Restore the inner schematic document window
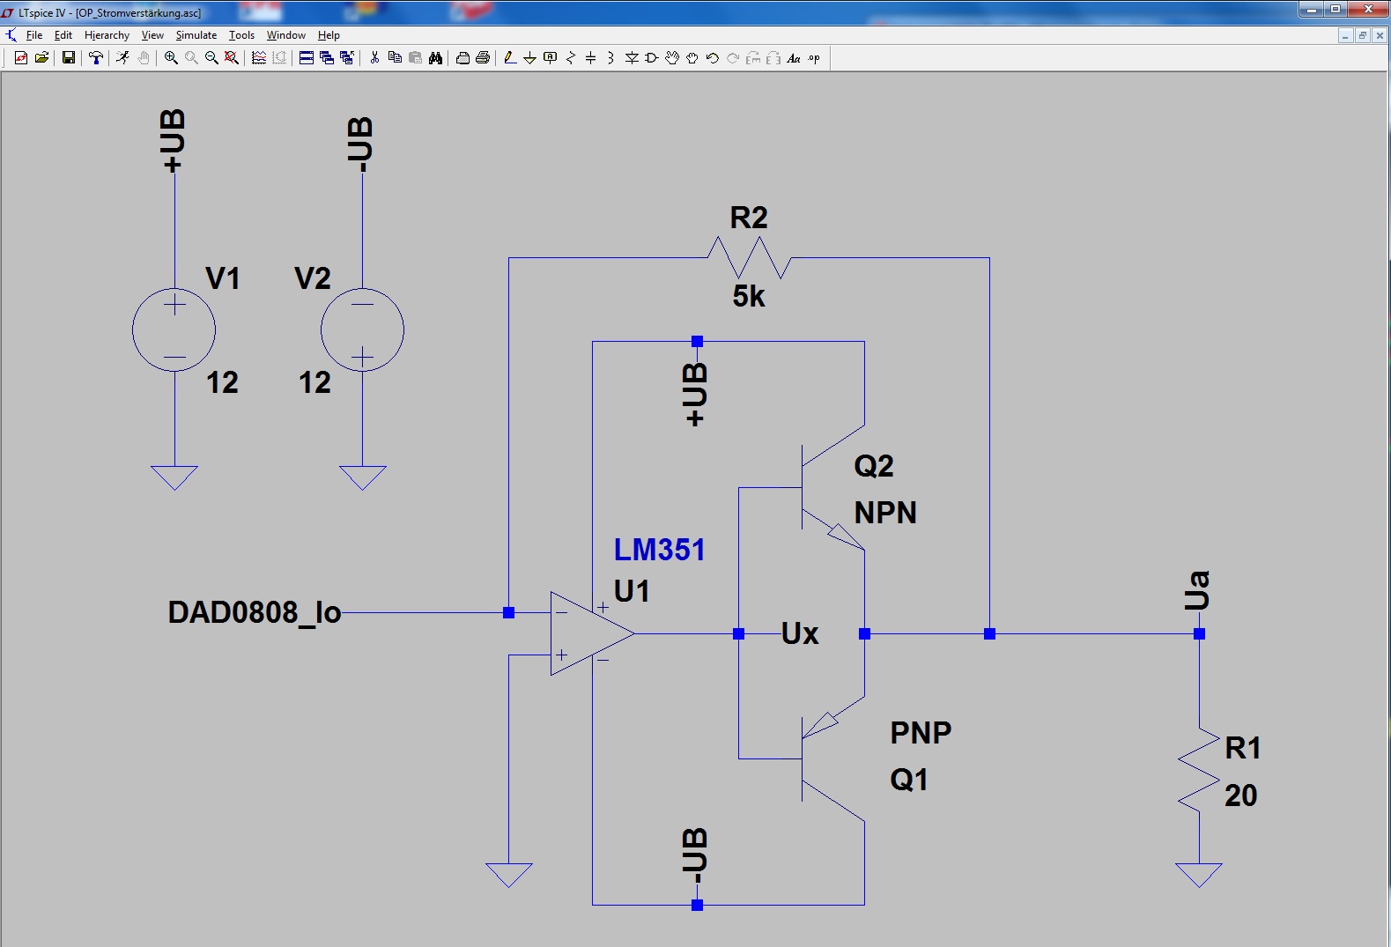 click(x=1362, y=35)
